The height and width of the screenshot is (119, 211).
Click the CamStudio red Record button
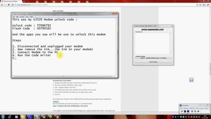point(182,111)
